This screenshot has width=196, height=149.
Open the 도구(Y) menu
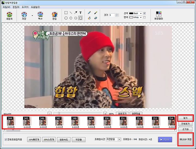click(x=25, y=7)
